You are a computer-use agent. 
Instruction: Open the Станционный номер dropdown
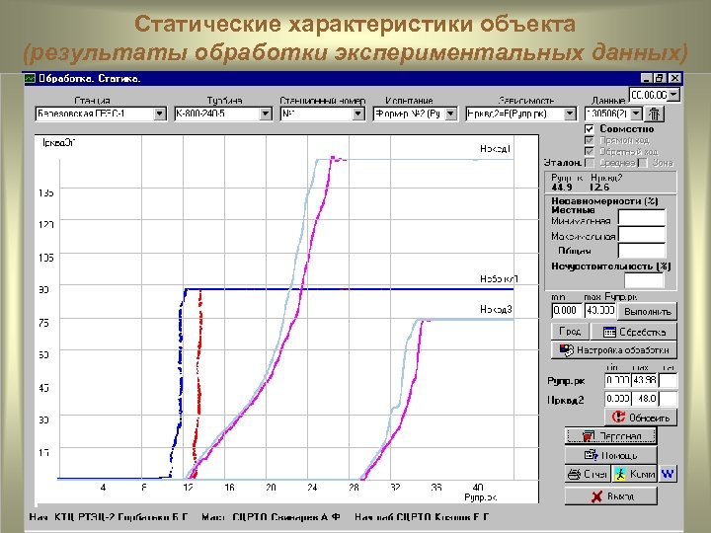[x=357, y=114]
